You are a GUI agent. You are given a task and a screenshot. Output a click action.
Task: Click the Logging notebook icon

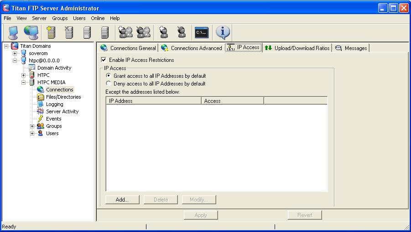(40, 104)
